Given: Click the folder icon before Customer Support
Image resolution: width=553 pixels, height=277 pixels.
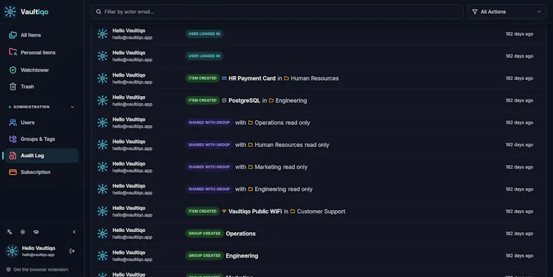Looking at the screenshot, I should coord(292,211).
